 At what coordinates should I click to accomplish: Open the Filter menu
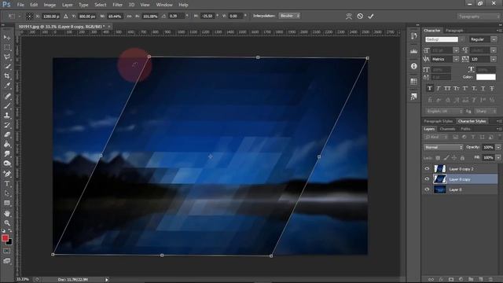click(117, 5)
